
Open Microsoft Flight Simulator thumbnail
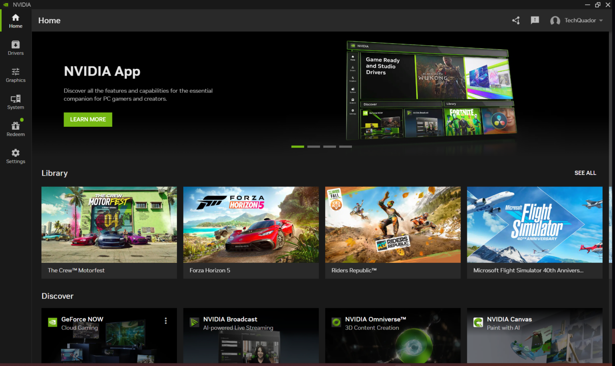point(535,224)
